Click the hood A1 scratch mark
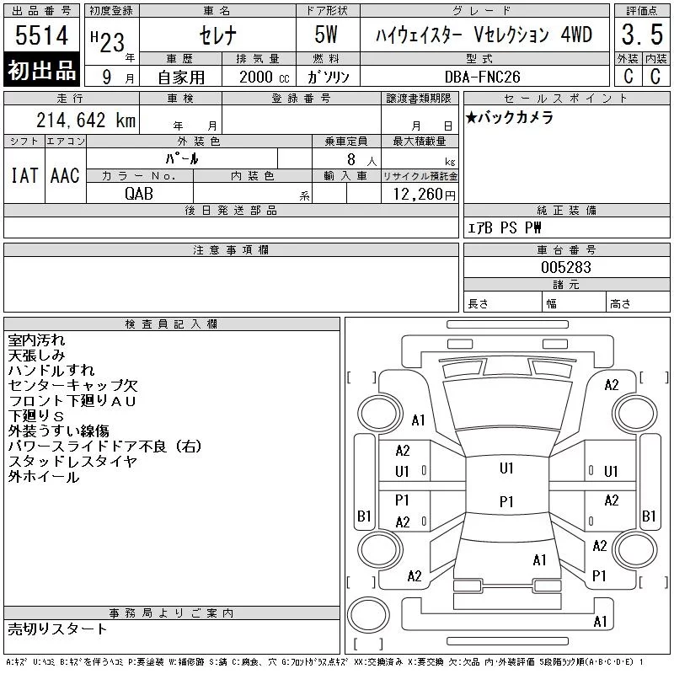Viewport: 674px width, 674px height. (418, 420)
